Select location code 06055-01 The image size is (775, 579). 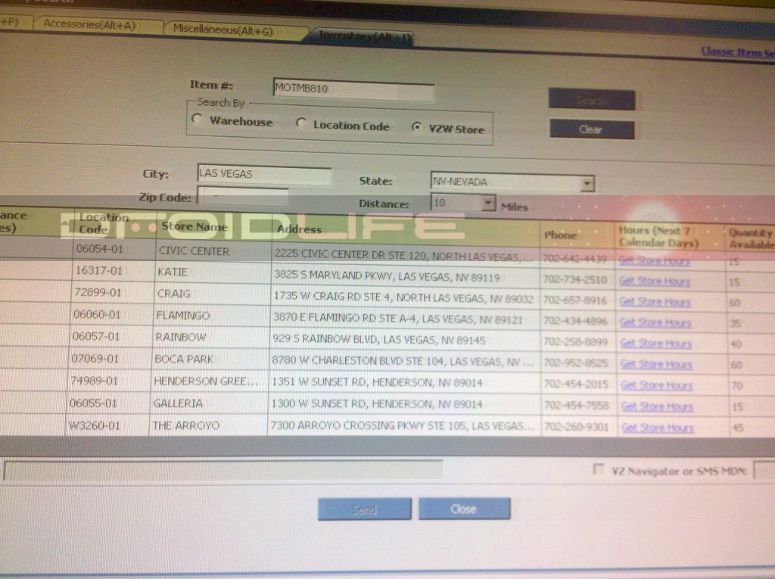click(x=93, y=403)
